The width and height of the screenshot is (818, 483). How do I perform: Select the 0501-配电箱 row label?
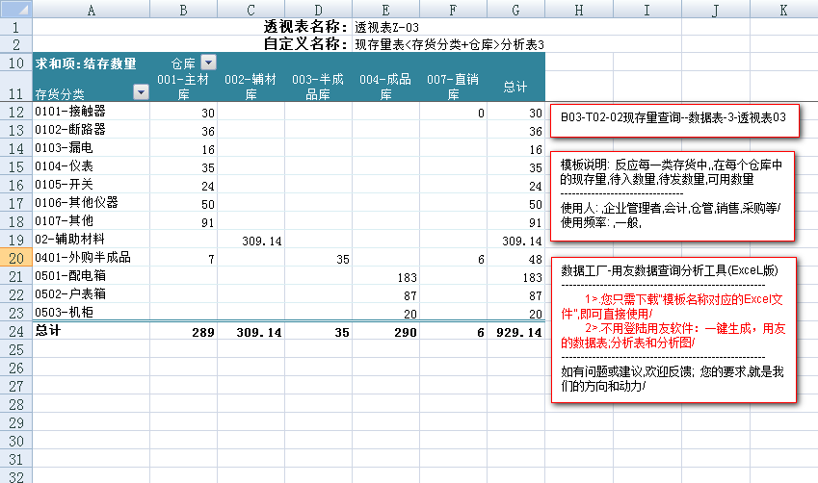[69, 277]
